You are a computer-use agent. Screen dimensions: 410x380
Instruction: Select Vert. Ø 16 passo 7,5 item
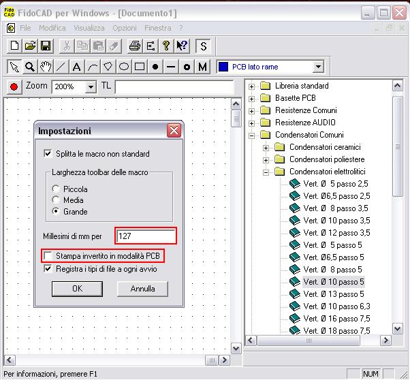(336, 319)
